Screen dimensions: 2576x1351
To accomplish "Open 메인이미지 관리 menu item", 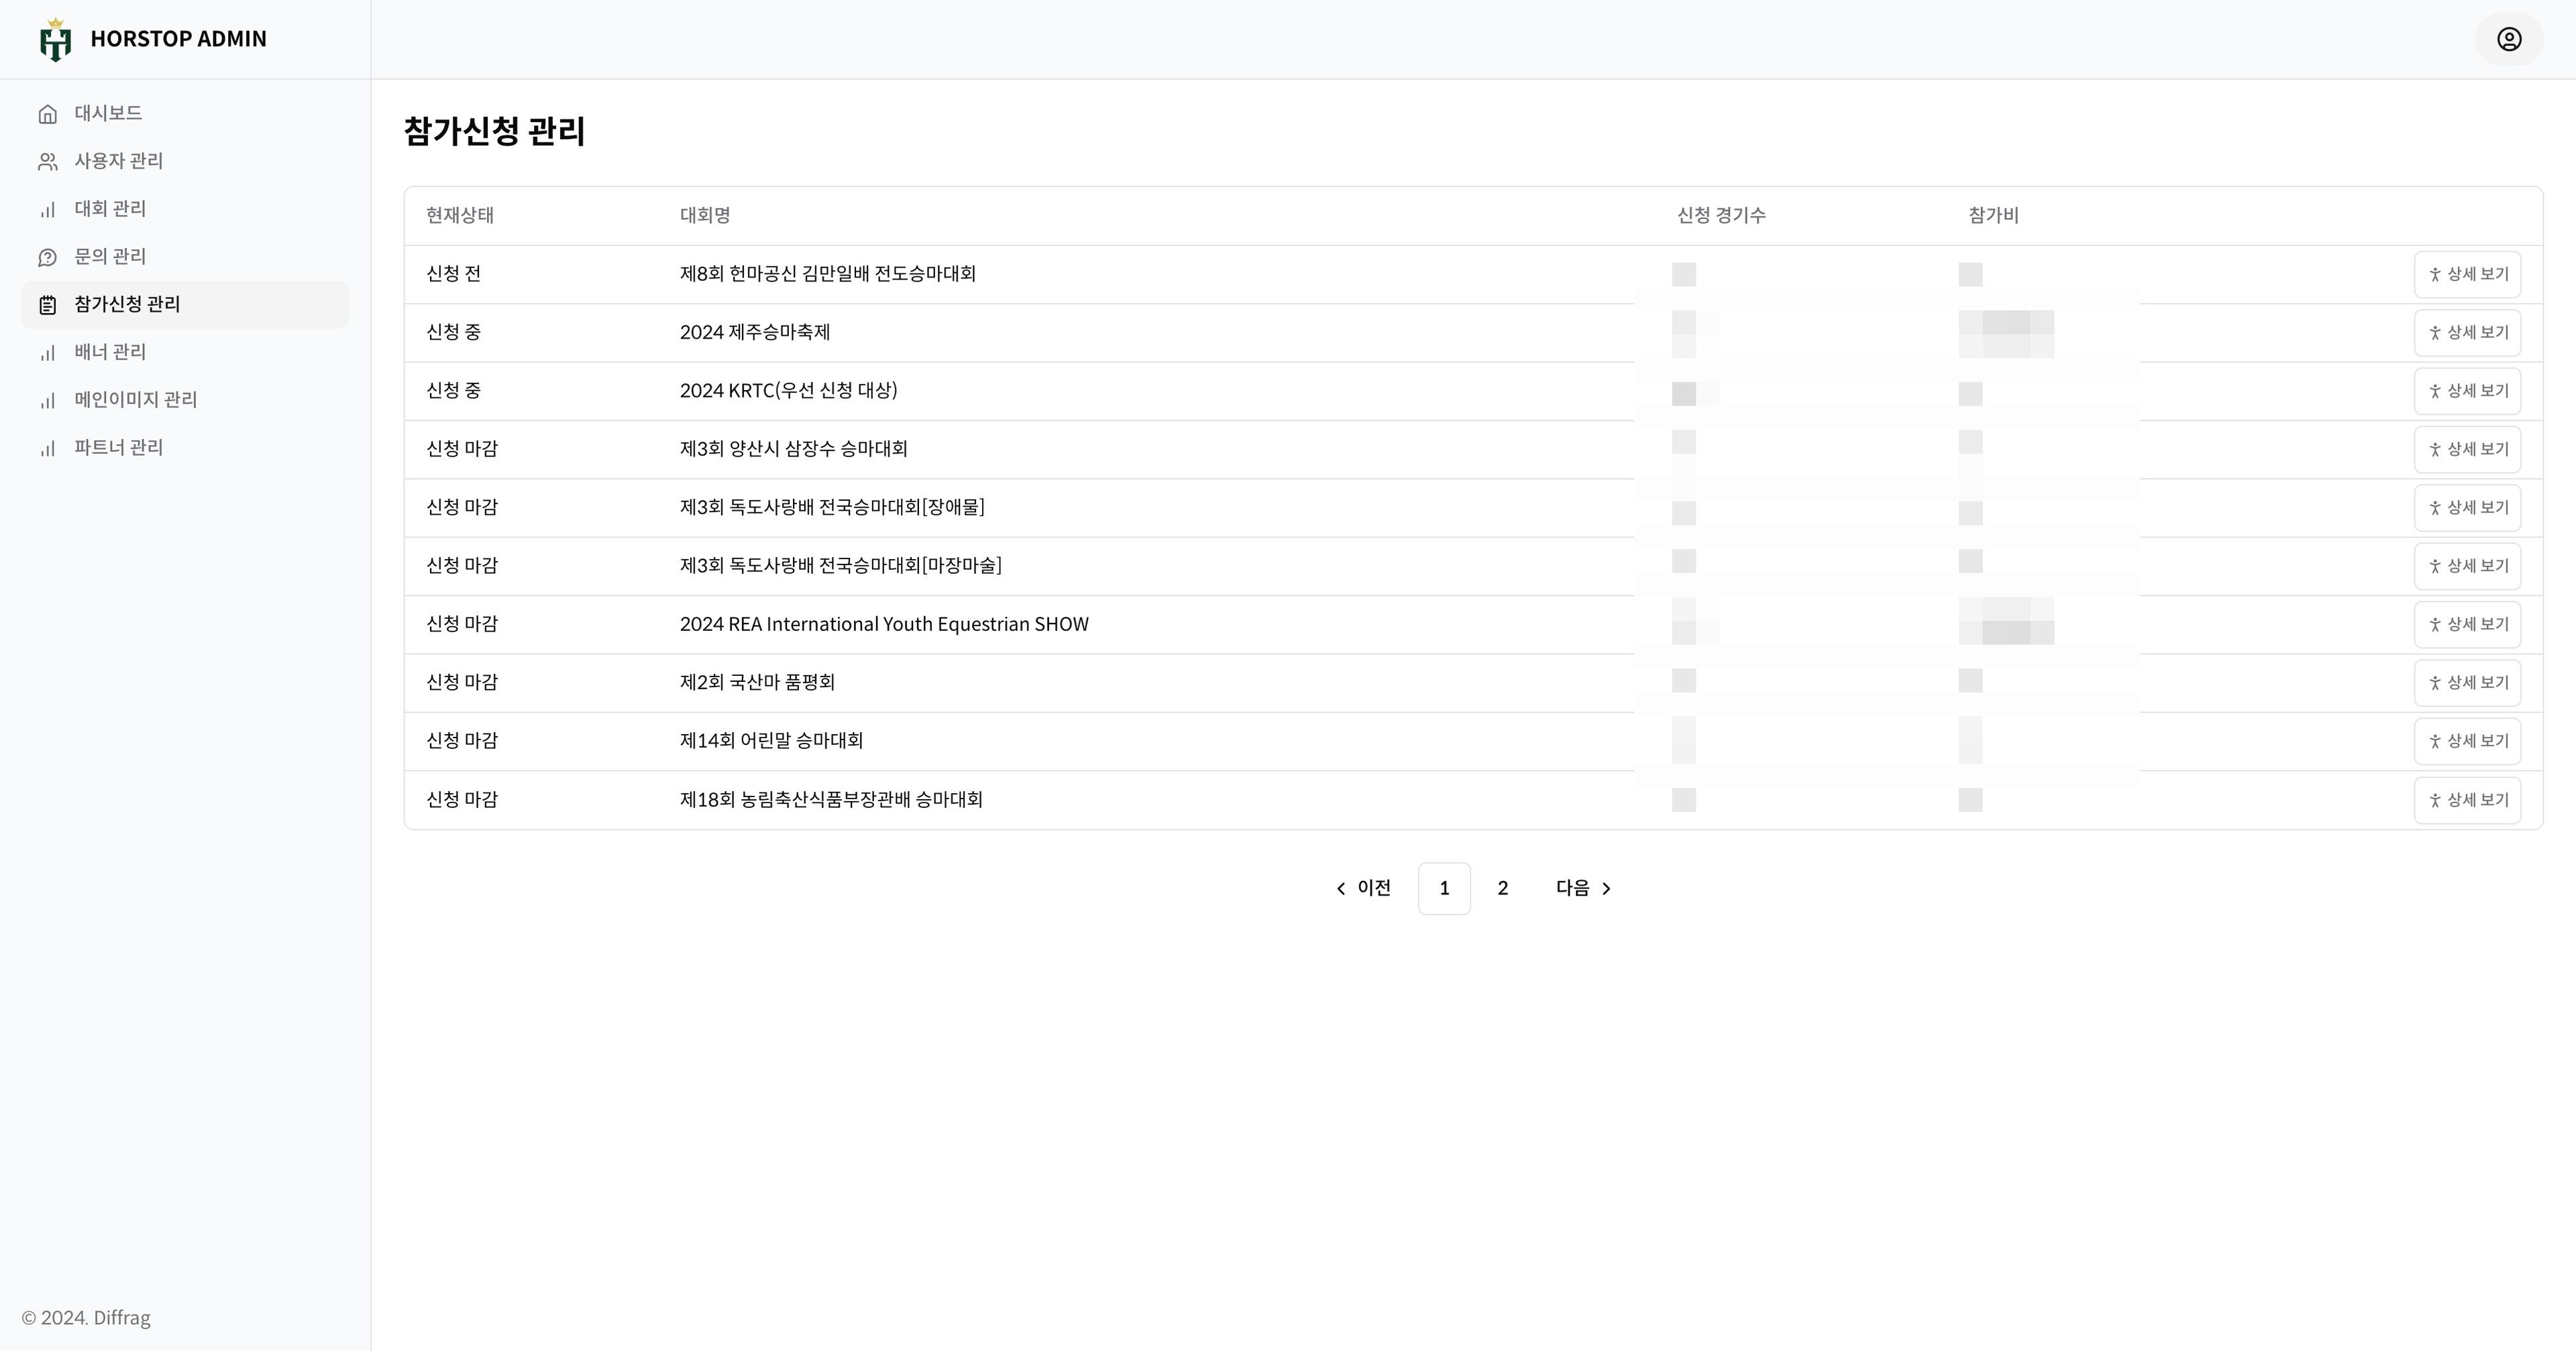I will pos(135,400).
